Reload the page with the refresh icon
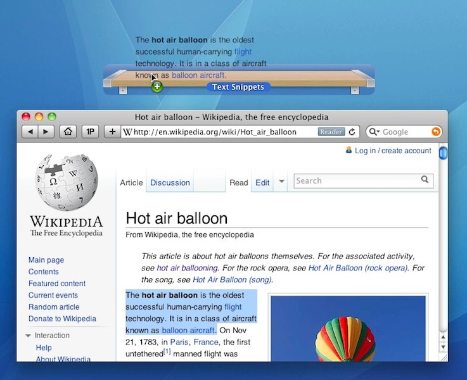The height and width of the screenshot is (380, 467). tap(353, 132)
